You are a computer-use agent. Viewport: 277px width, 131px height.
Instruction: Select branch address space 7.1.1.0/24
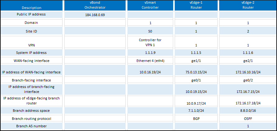coord(196,111)
